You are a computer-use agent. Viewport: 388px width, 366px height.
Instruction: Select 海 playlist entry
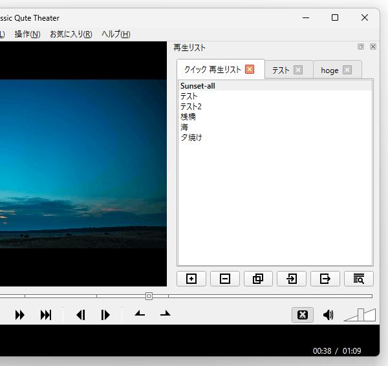275,127
